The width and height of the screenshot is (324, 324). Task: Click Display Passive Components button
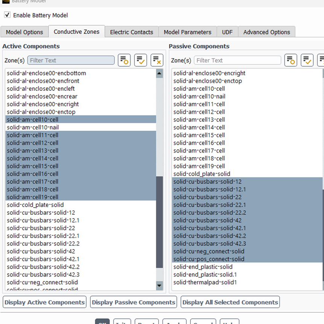[134, 302]
